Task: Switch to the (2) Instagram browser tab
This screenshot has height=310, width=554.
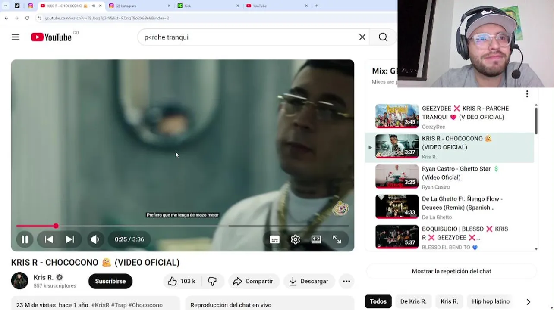Action: point(139,6)
